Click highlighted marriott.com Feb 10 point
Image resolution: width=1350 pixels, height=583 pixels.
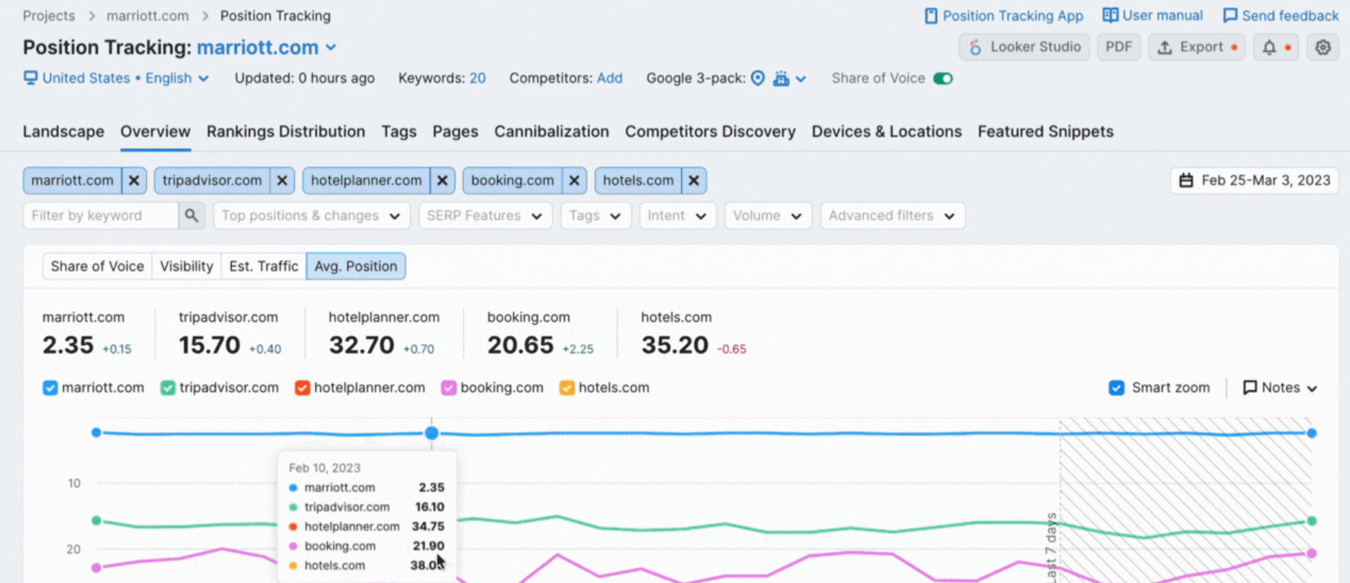432,433
